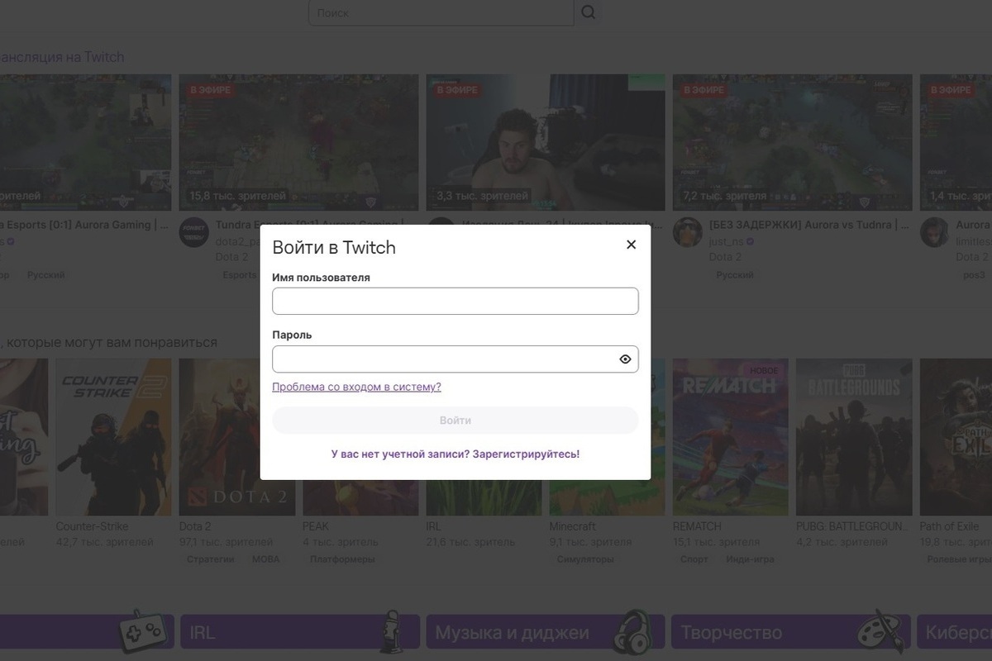Open the Творчество category banner
Viewport: 992px width, 661px height.
point(789,632)
